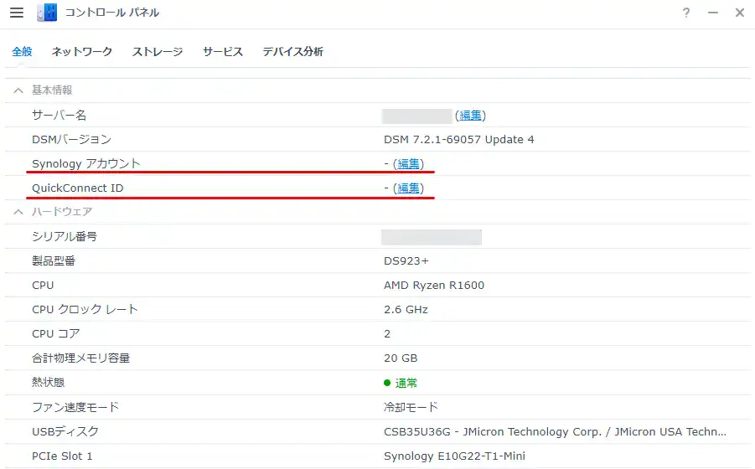Select the サービス tab
The width and height of the screenshot is (755, 469).
(x=222, y=52)
